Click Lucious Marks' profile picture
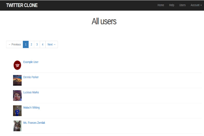Viewport: 204px width, 136px height. click(17, 95)
